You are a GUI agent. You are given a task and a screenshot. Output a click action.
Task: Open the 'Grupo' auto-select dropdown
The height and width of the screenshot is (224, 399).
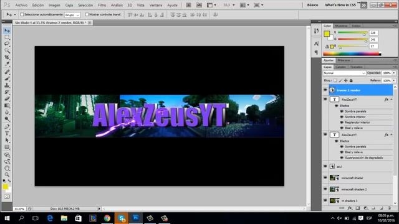click(72, 15)
